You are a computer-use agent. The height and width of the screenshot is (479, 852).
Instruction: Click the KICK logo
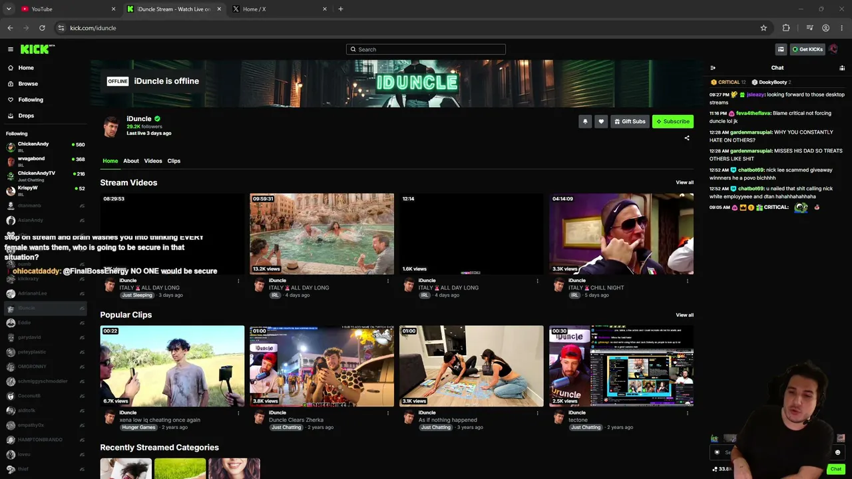pyautogui.click(x=37, y=49)
